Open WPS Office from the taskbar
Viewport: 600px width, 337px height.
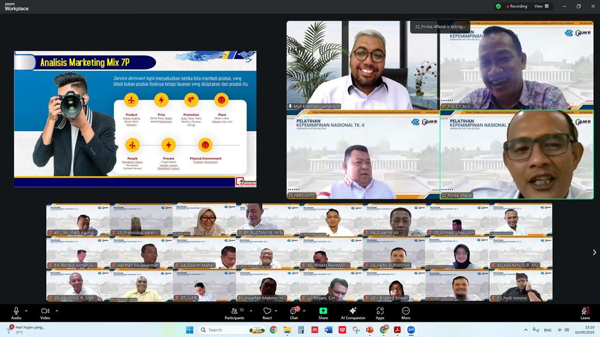(x=342, y=330)
